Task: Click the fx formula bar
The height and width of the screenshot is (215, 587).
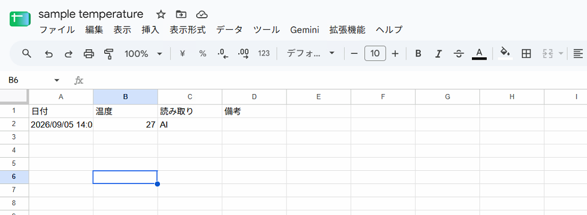Action: click(333, 80)
